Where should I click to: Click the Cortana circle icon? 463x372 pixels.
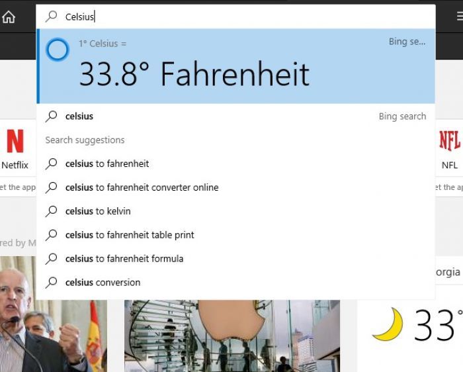[x=58, y=50]
